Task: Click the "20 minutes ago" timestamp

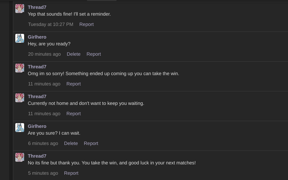Action: click(44, 54)
